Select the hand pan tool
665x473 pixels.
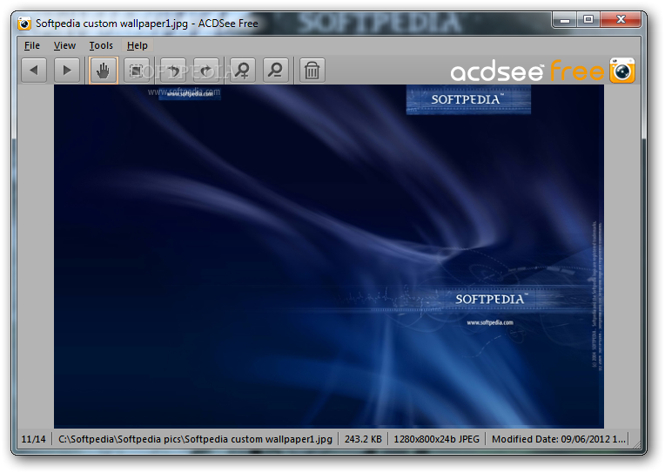pos(104,70)
